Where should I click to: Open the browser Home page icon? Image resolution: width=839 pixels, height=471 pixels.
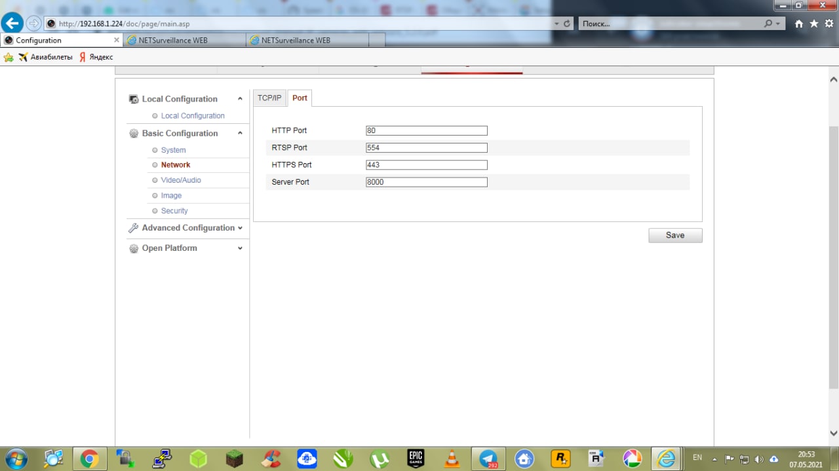point(798,24)
